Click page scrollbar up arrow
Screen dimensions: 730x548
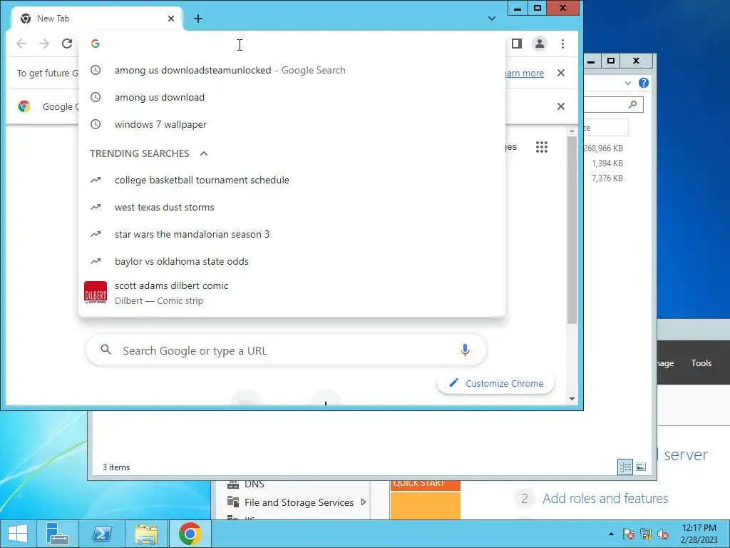572,131
